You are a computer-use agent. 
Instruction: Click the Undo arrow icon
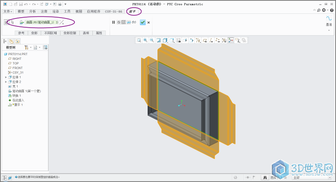26,4
